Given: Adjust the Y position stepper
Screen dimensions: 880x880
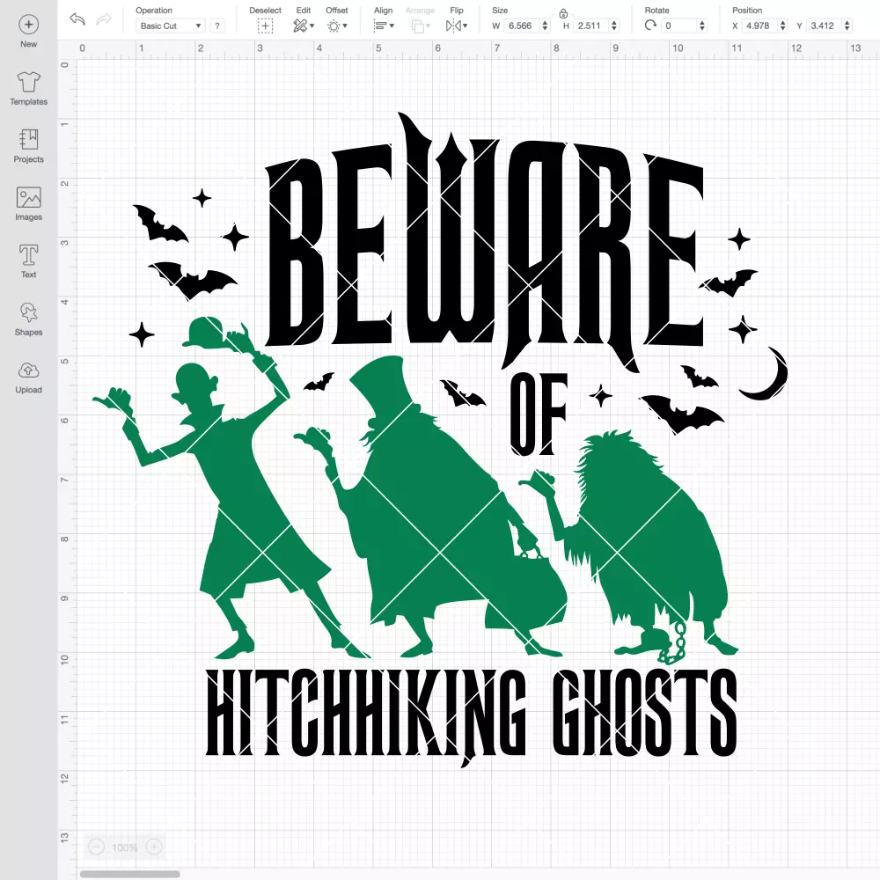Looking at the screenshot, I should 847,26.
